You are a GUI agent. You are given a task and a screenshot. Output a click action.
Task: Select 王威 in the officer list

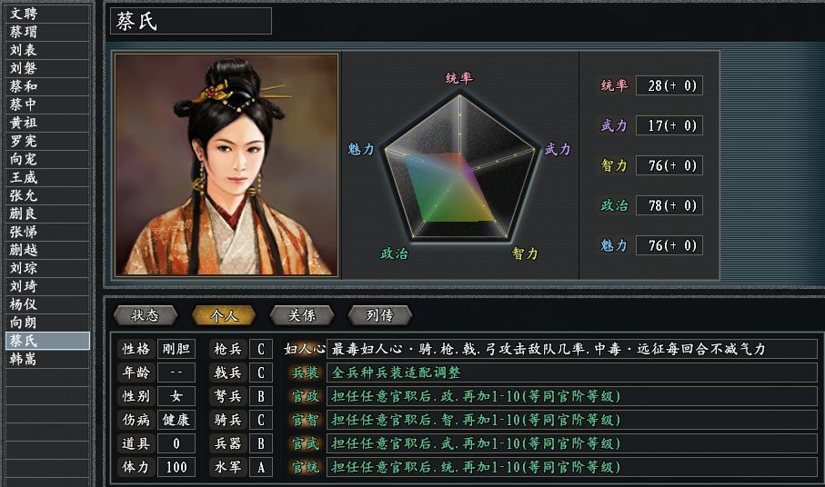(47, 177)
